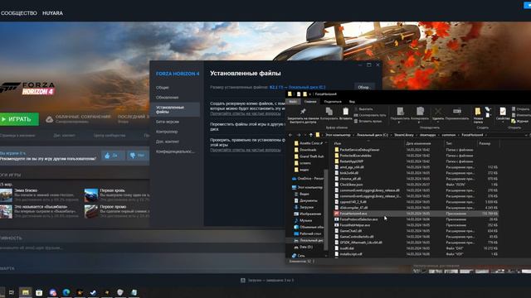This screenshot has height=298, width=531.
Task: Select the ForzaHorizon4.exe file row
Action: pos(416,214)
